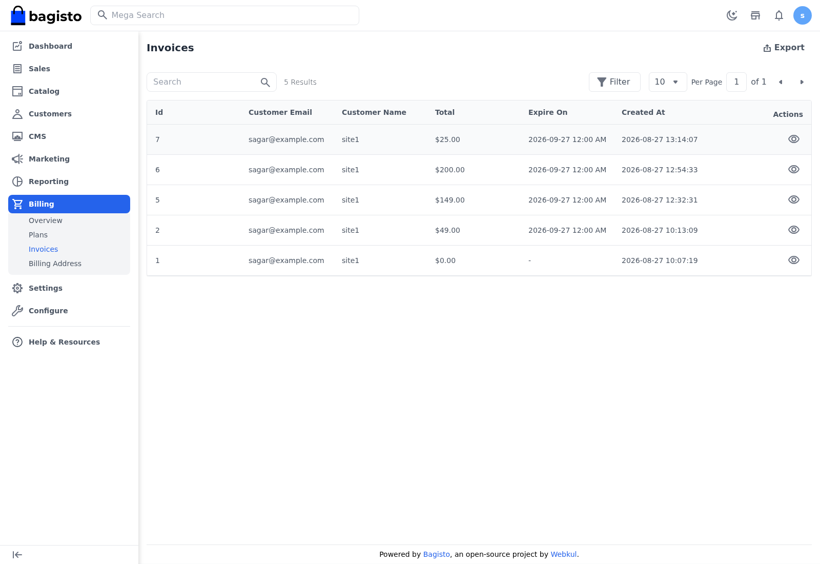The width and height of the screenshot is (820, 564).
Task: Open Marketing menu in sidebar
Action: (69, 159)
